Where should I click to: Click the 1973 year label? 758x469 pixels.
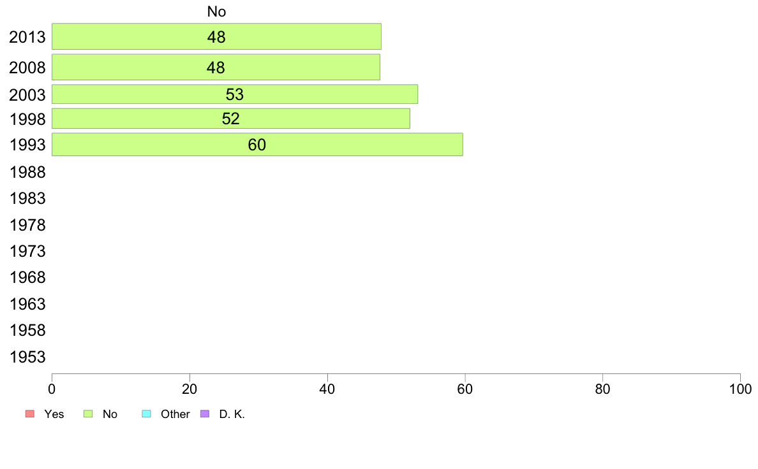pyautogui.click(x=27, y=251)
